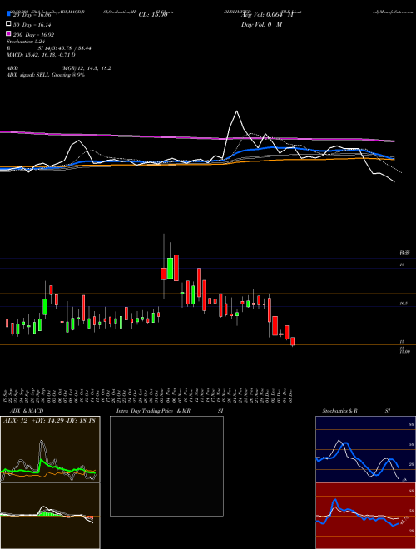Click the 'Stochastics: 5.24' readout
The height and width of the screenshot is (549, 416).
(x=25, y=42)
